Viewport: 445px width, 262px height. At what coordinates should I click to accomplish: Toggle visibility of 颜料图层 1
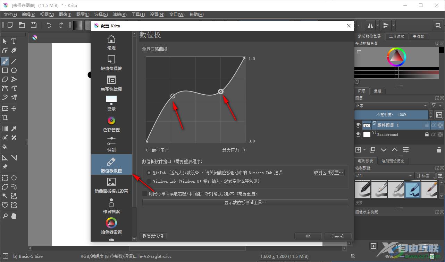[x=359, y=125]
